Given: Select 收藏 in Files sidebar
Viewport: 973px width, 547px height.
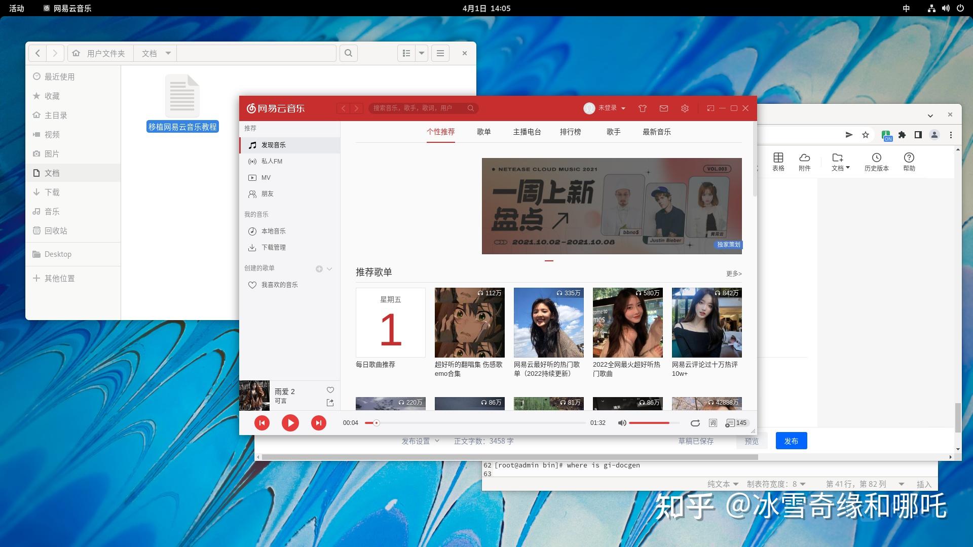Looking at the screenshot, I should click(x=73, y=96).
